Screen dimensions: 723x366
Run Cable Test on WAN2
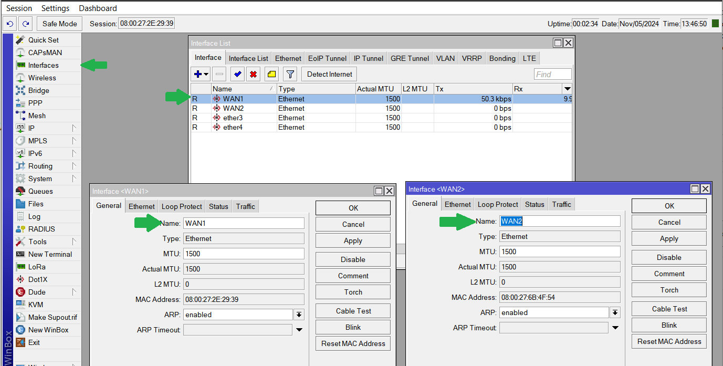tap(669, 308)
